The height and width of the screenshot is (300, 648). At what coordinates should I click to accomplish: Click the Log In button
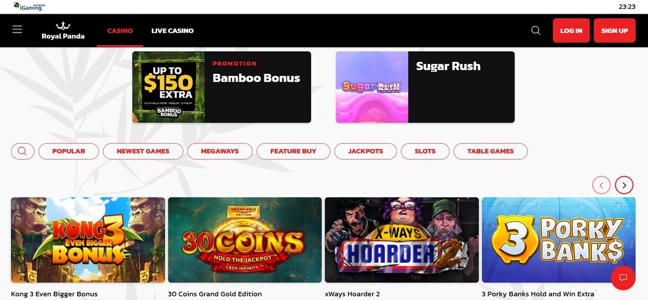[x=571, y=31]
